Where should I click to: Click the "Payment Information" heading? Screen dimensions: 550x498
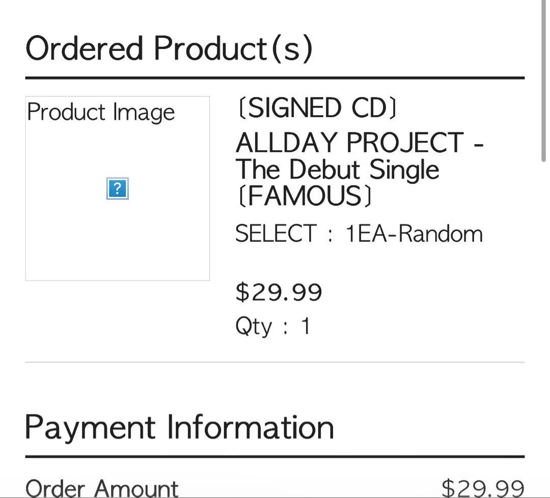pos(179,427)
